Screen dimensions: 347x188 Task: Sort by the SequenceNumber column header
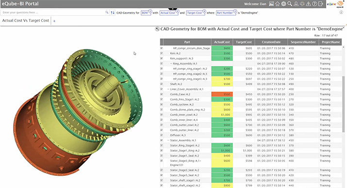pos(303,42)
